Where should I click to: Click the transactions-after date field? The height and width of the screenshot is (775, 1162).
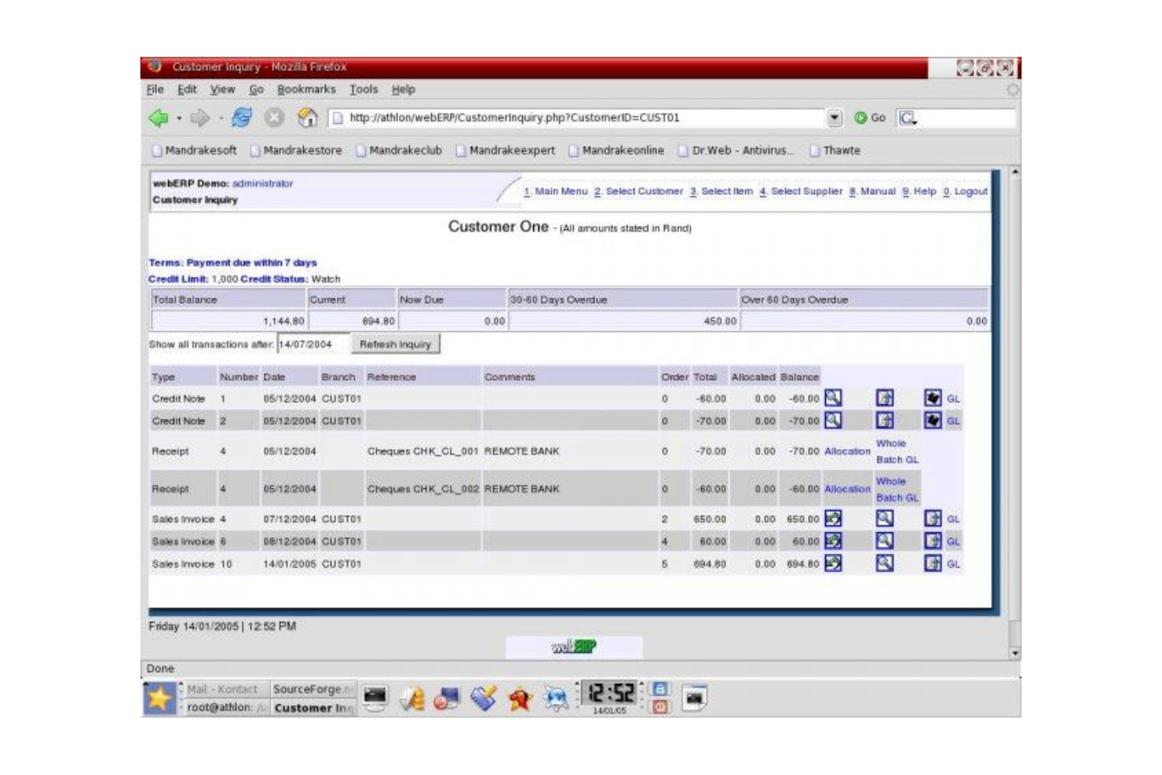pyautogui.click(x=312, y=344)
